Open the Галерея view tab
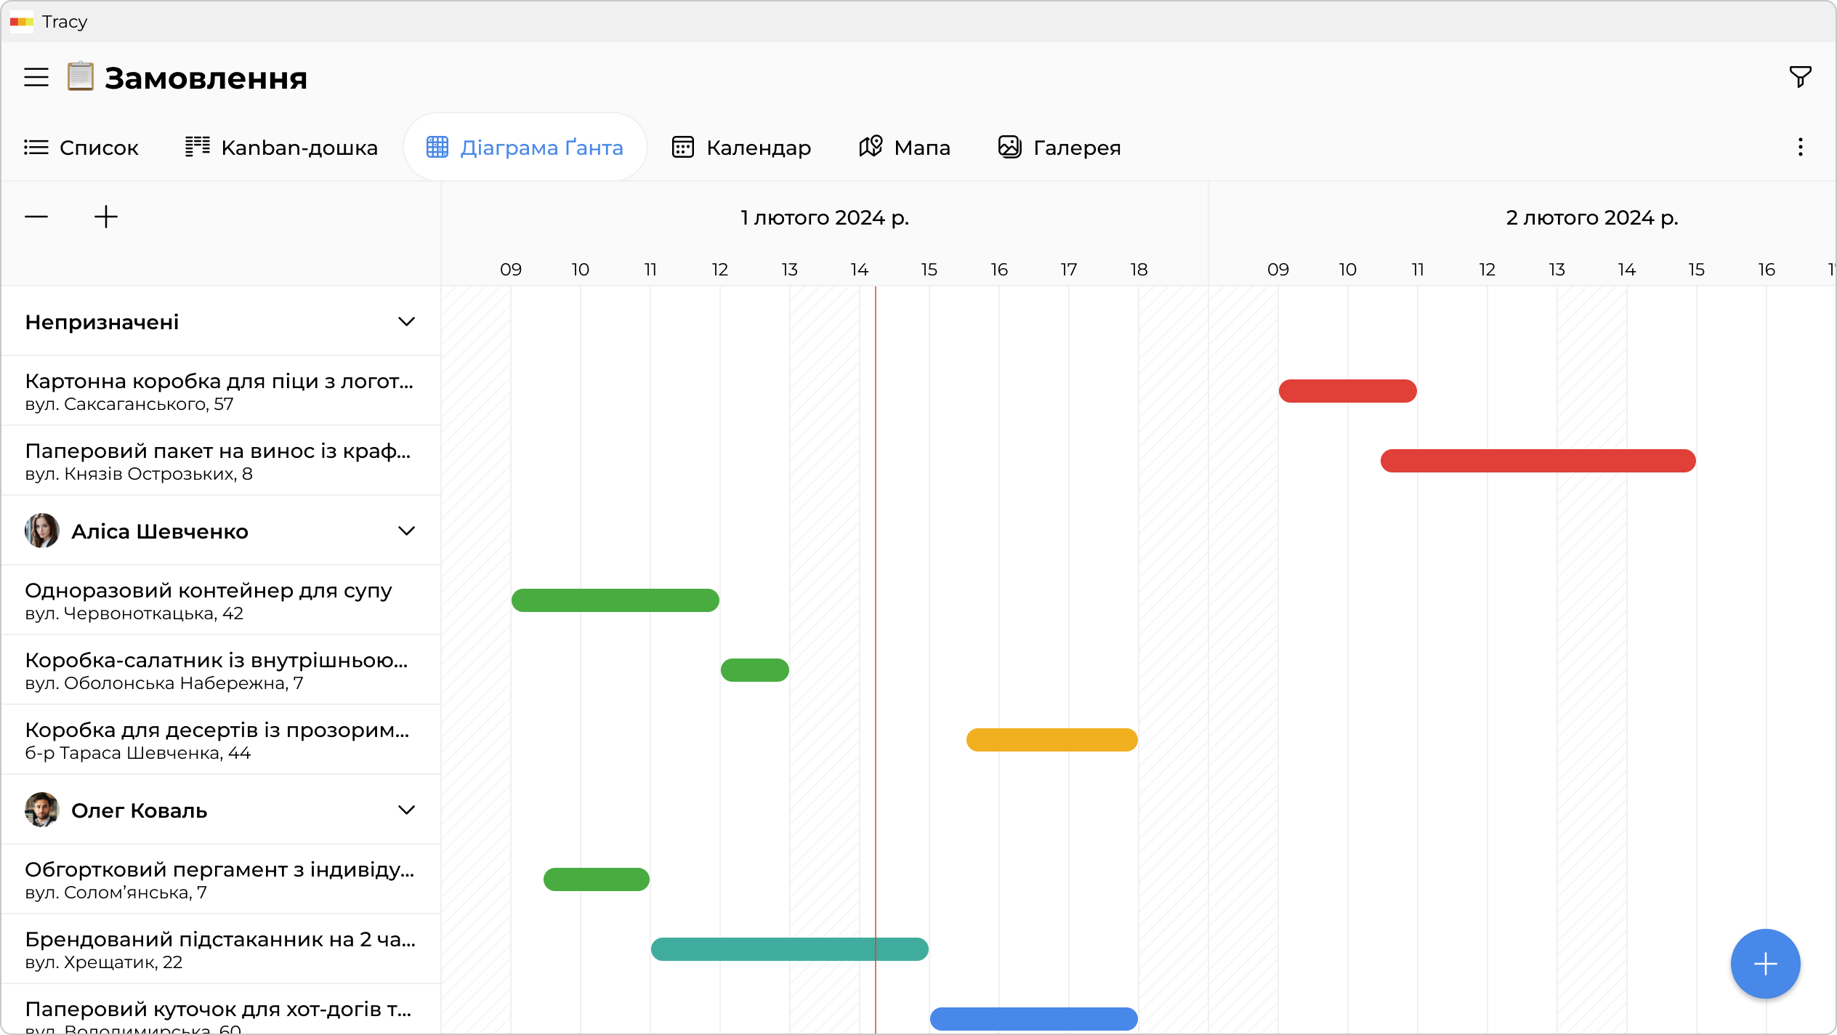Image resolution: width=1837 pixels, height=1035 pixels. coord(1059,148)
